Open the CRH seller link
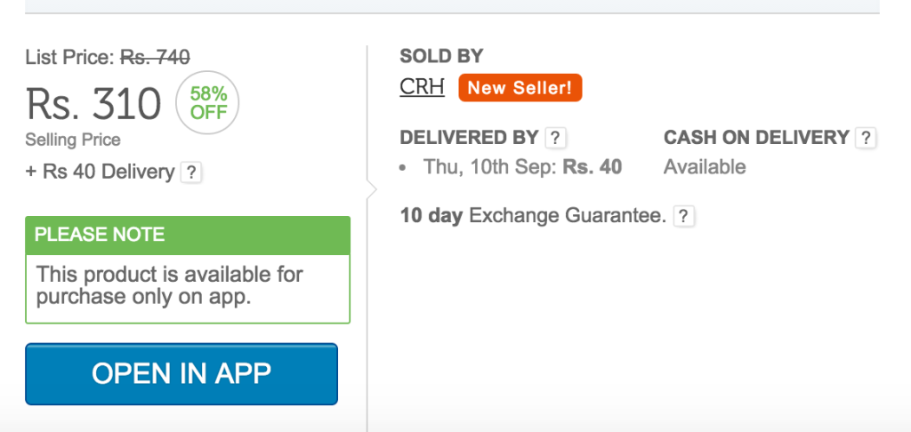The height and width of the screenshot is (432, 911). [422, 88]
